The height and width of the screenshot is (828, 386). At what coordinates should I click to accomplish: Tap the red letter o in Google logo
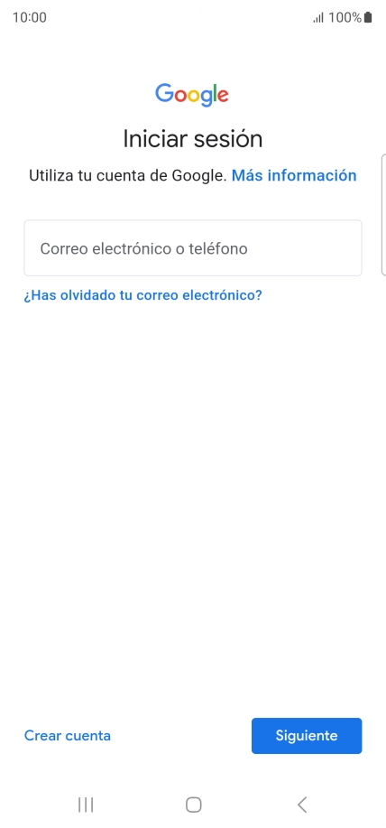pos(181,96)
